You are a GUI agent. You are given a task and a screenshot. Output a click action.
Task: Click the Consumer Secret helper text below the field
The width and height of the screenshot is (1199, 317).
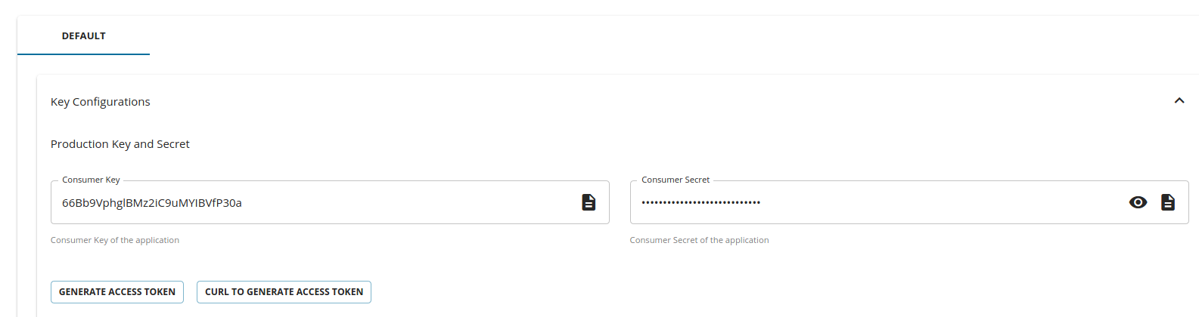tap(699, 240)
